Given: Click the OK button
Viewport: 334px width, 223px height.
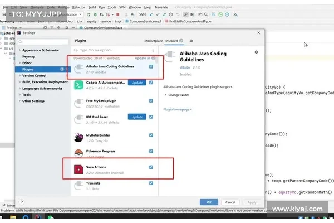Looking at the screenshot, I should pos(209,202).
